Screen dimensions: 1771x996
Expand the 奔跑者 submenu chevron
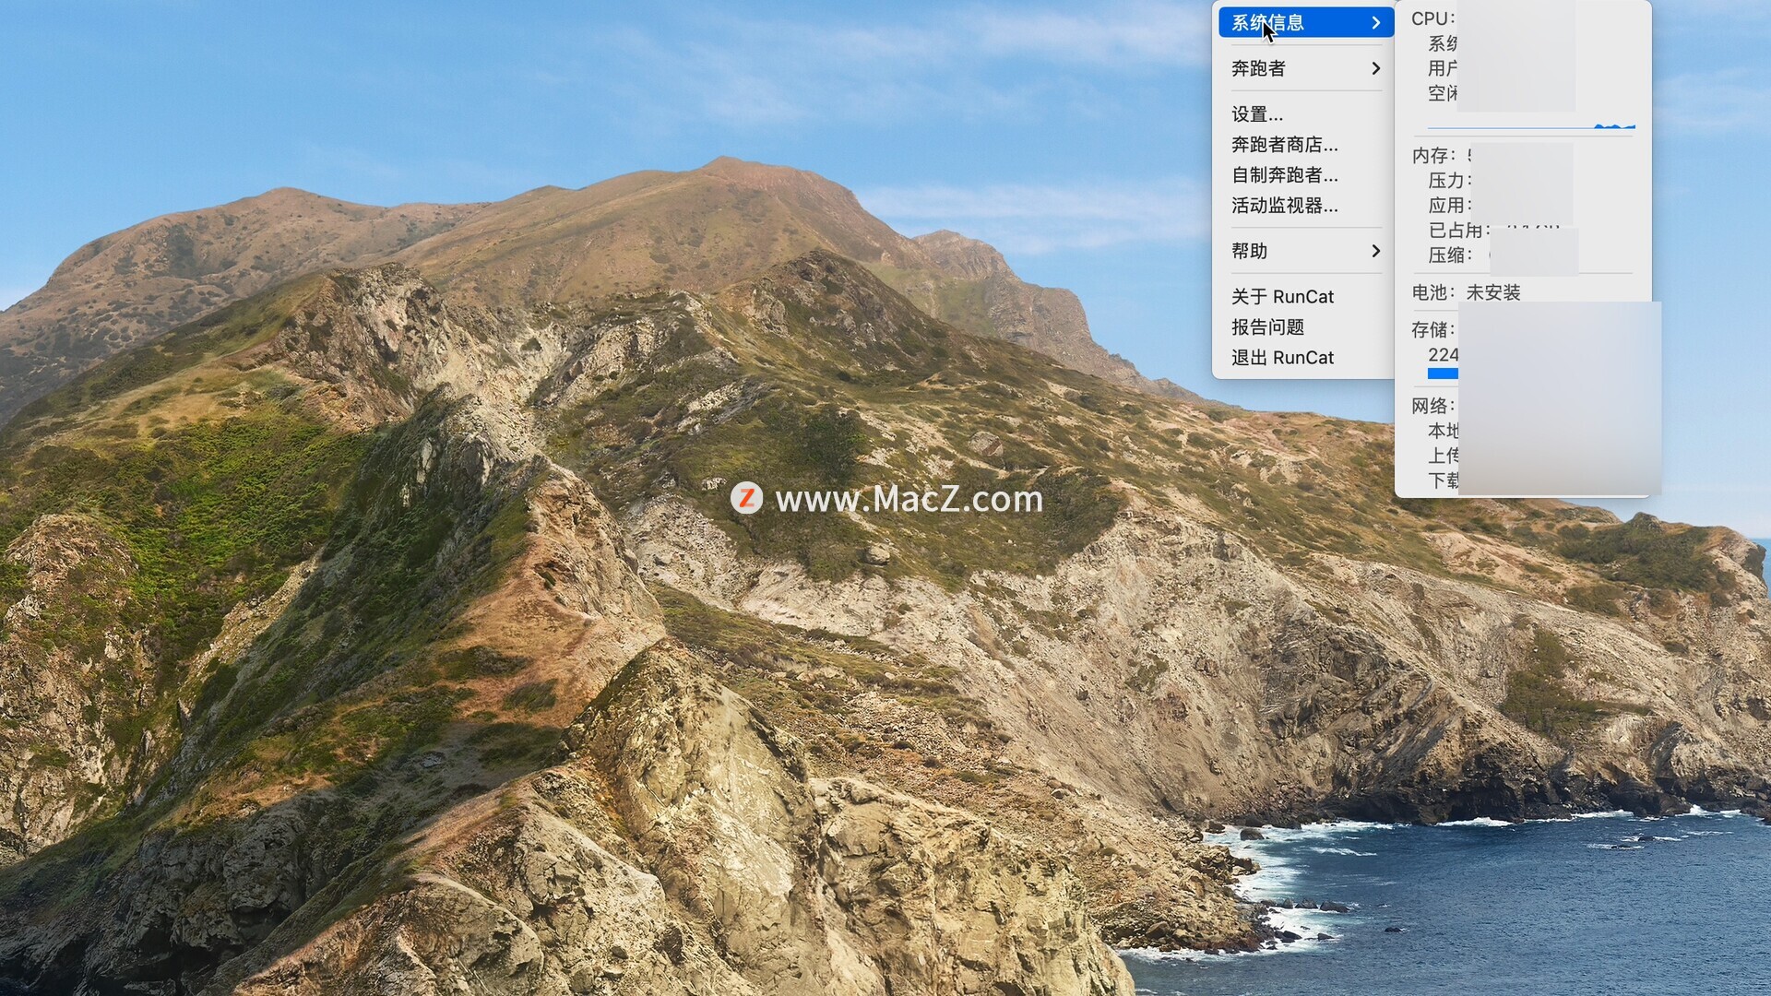[1375, 68]
